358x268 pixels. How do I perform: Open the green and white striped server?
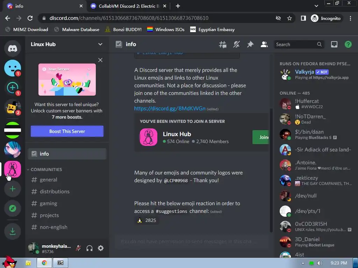tap(13, 130)
